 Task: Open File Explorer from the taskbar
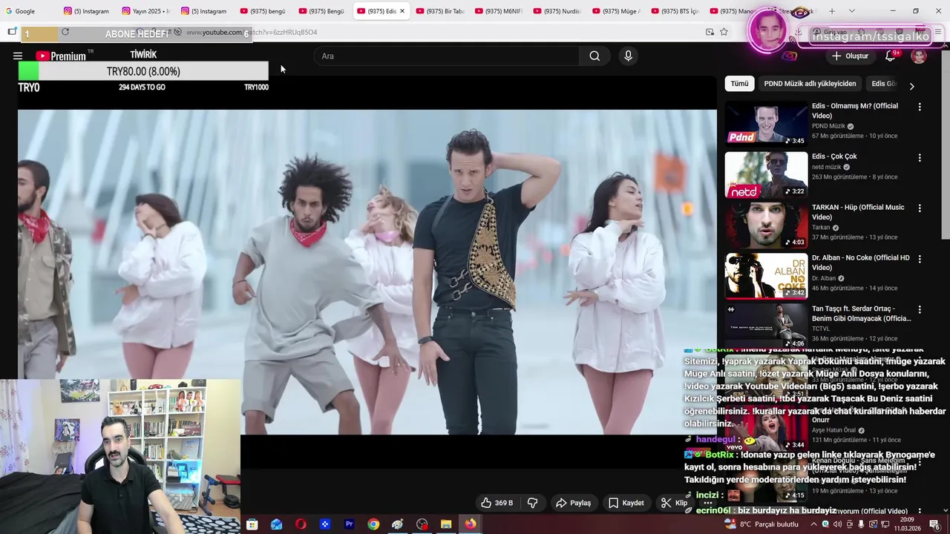tap(446, 524)
